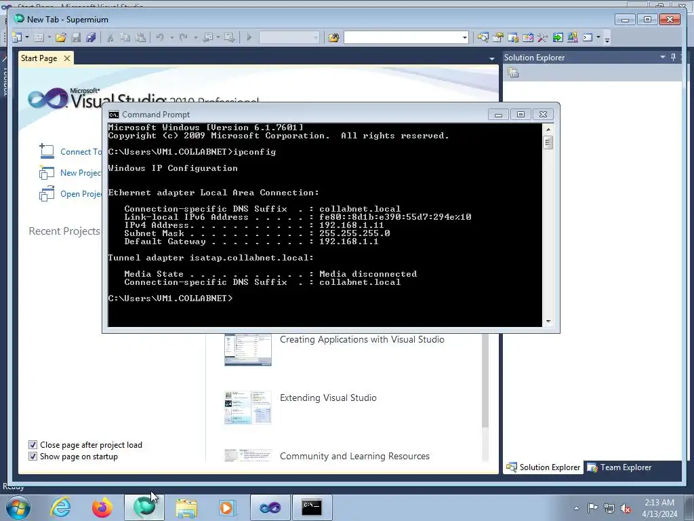The image size is (694, 521).
Task: Open Creating Applications with Visual Studio
Action: (x=362, y=339)
